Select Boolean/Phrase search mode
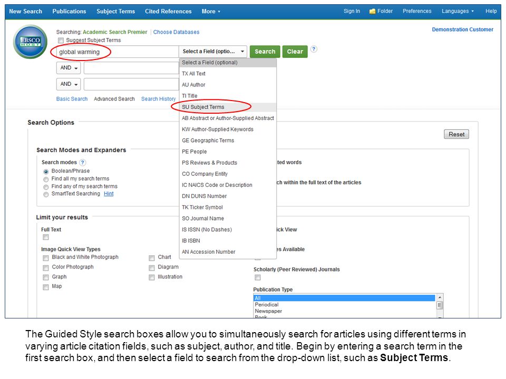This screenshot has height=379, width=506. 46,172
